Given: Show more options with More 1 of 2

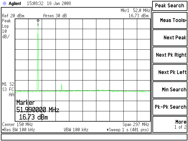Looking at the screenshot, I should pos(170,124).
